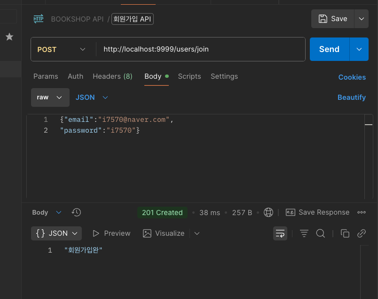Click the 회원가입 API request name
378x299 pixels.
[x=133, y=19]
